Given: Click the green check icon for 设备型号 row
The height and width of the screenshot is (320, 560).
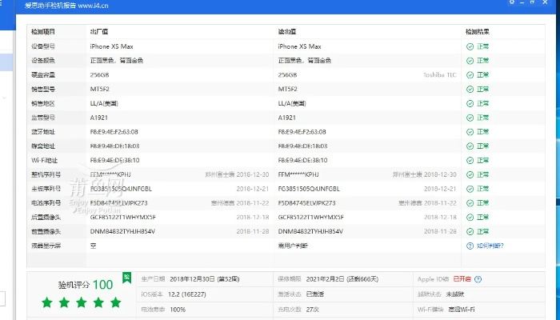Looking at the screenshot, I should coord(470,46).
